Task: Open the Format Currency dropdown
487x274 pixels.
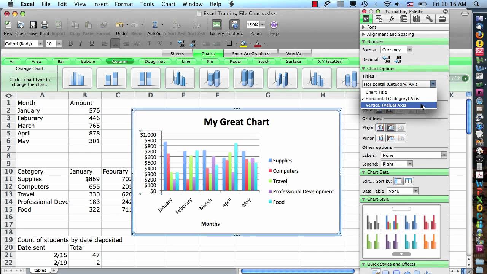Action: tap(396, 49)
